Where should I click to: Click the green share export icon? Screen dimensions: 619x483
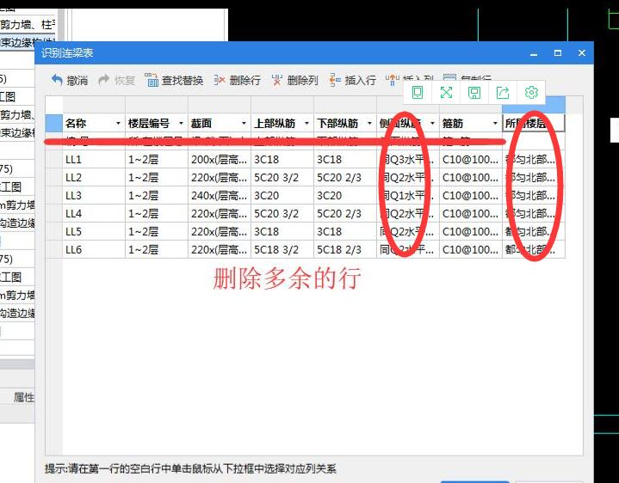503,93
